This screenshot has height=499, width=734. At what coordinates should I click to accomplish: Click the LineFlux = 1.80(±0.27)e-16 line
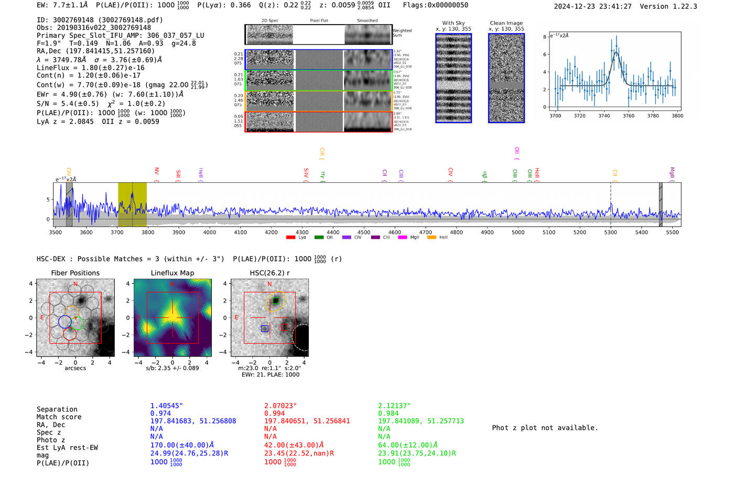tap(91, 68)
